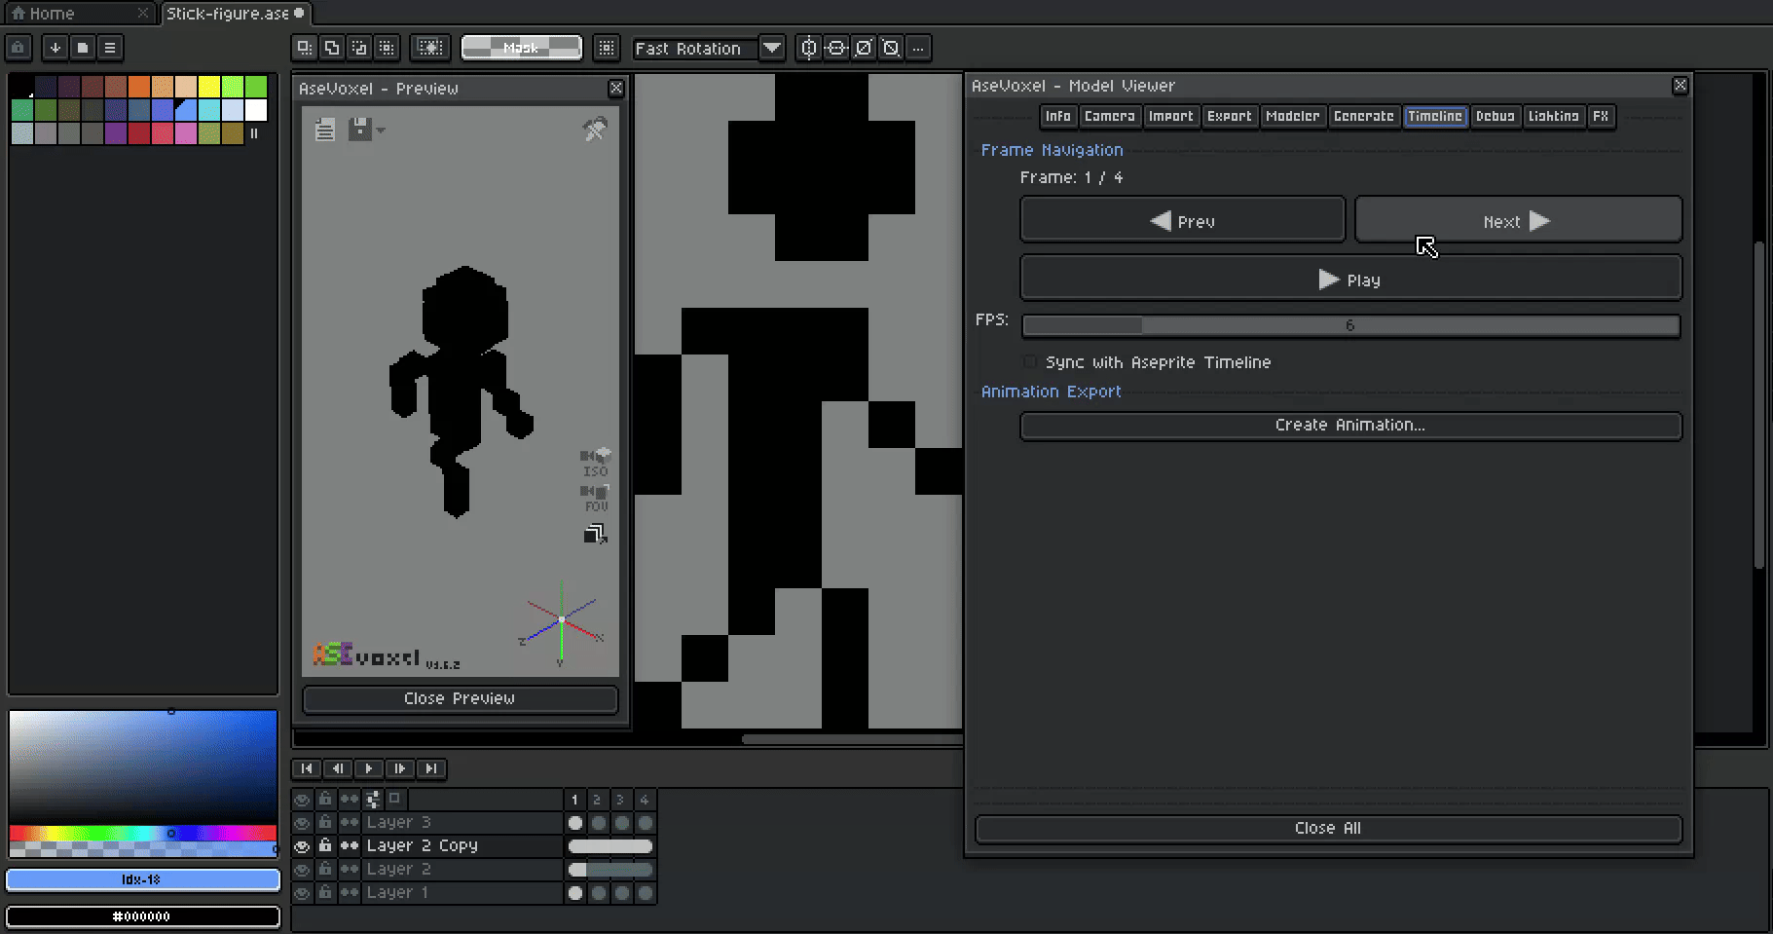This screenshot has width=1773, height=934.
Task: Toggle lock on Layer 2
Action: 325,869
